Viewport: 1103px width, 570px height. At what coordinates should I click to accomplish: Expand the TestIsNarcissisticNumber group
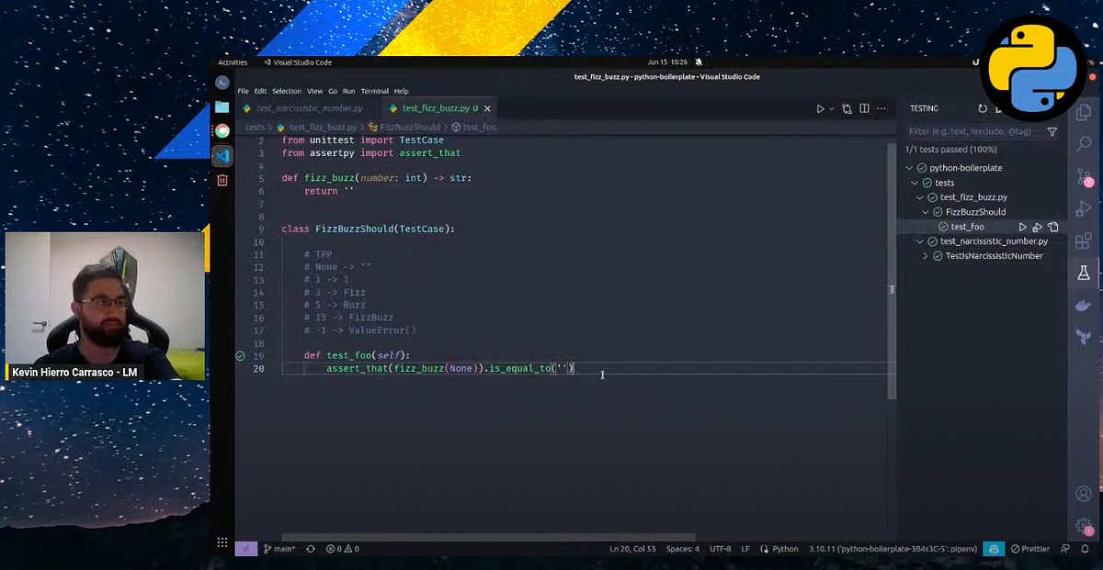click(926, 254)
